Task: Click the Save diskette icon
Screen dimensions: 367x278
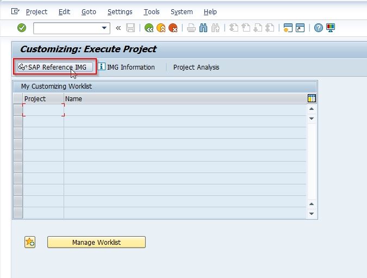Action: click(x=130, y=28)
